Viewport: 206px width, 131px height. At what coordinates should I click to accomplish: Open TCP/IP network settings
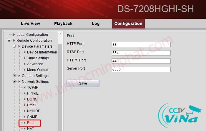coord(33,88)
